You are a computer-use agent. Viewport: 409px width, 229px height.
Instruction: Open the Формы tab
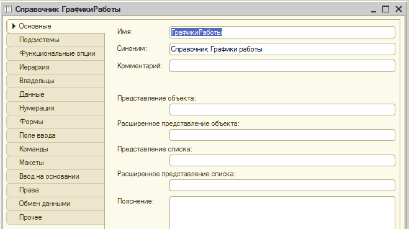click(x=56, y=122)
